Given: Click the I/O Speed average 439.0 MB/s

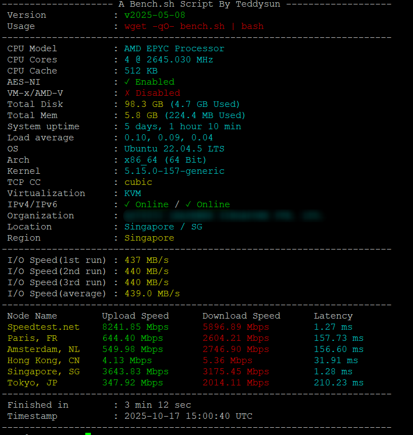Looking at the screenshot, I should point(152,294).
